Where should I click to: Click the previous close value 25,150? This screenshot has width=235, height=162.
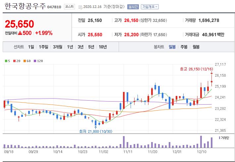[x=95, y=21]
